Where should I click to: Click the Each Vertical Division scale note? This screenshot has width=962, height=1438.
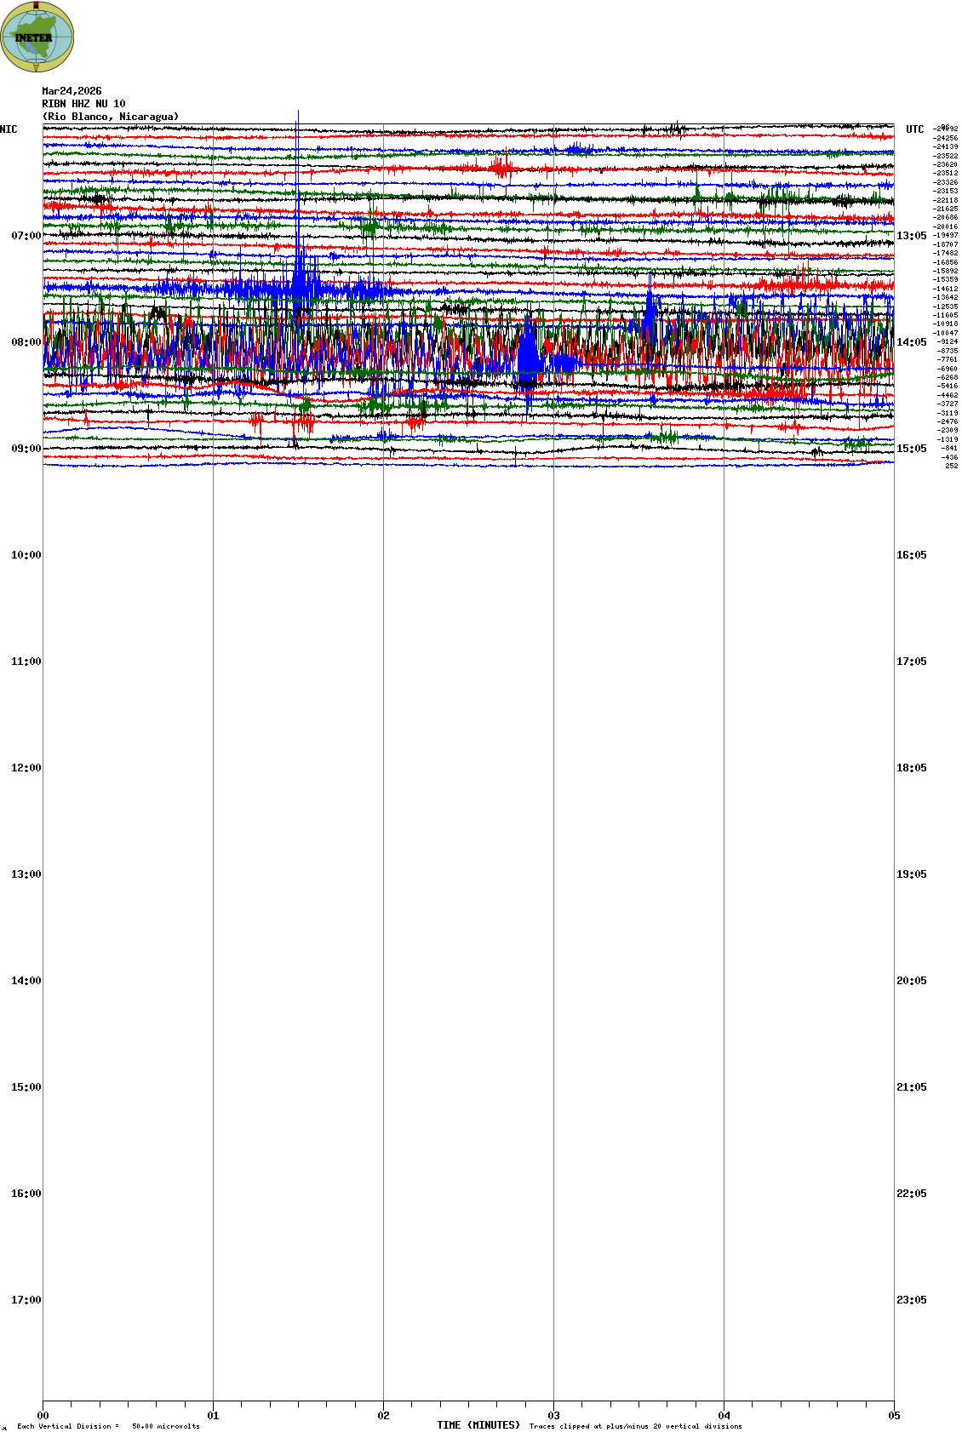108,1426
